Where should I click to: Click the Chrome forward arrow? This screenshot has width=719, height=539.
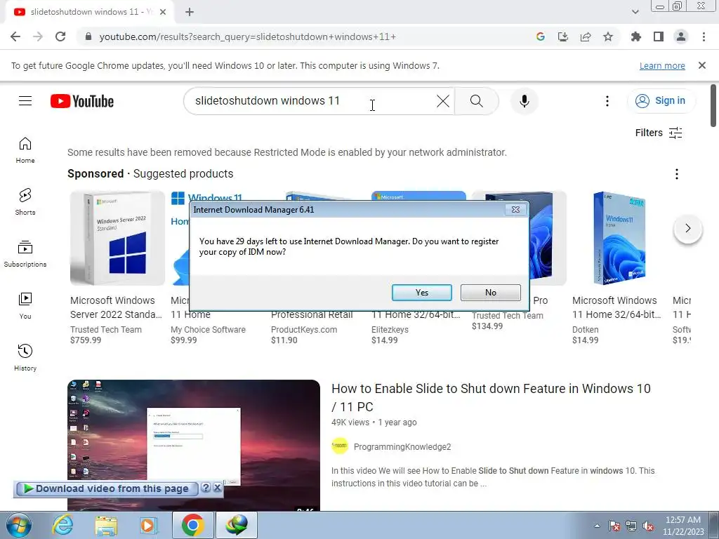click(38, 36)
